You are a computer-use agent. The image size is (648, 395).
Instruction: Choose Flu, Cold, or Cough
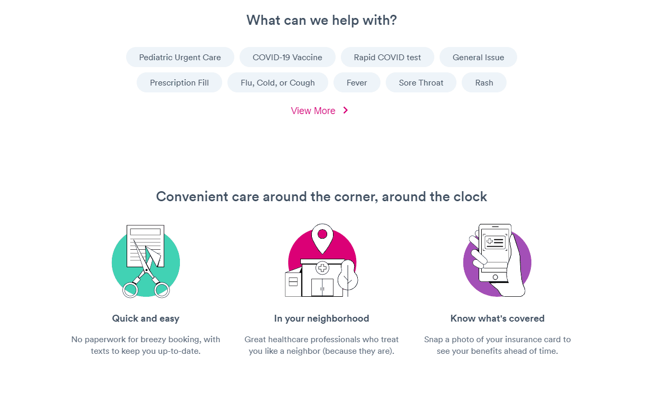pos(278,83)
